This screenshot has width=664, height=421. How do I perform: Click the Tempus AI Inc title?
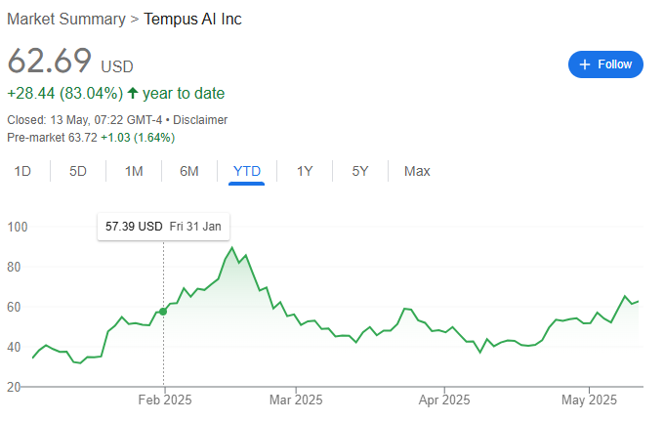192,20
